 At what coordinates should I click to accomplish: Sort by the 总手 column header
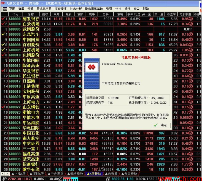click(106, 14)
